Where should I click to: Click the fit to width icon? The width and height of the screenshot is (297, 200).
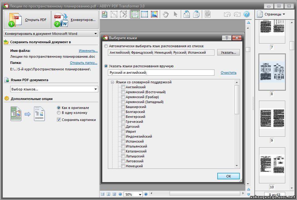tap(103, 194)
